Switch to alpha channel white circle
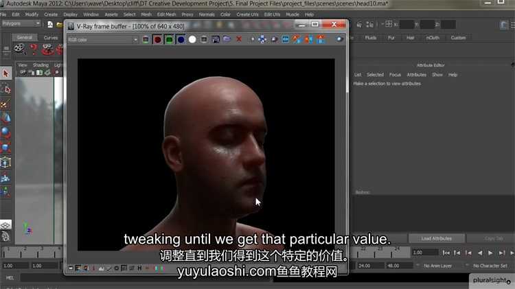The width and height of the screenshot is (515, 289). click(x=192, y=40)
